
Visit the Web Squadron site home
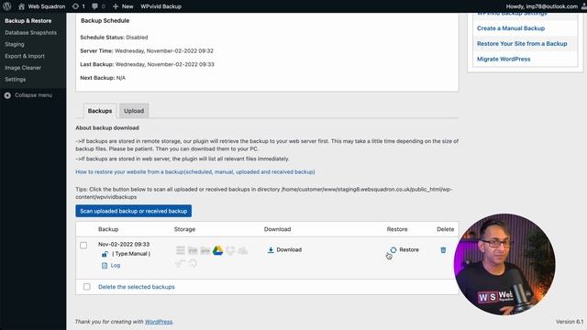(41, 6)
